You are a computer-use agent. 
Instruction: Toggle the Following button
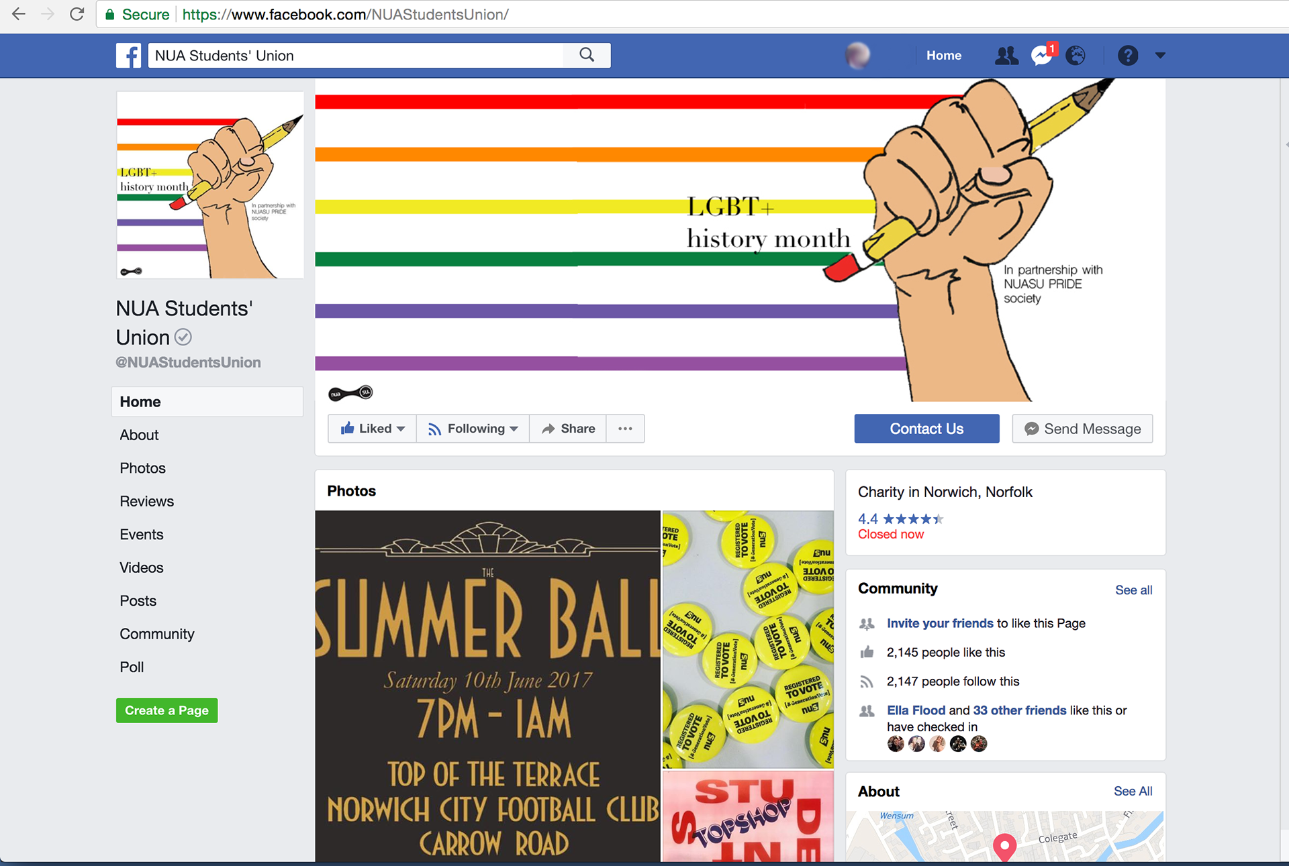pos(473,429)
